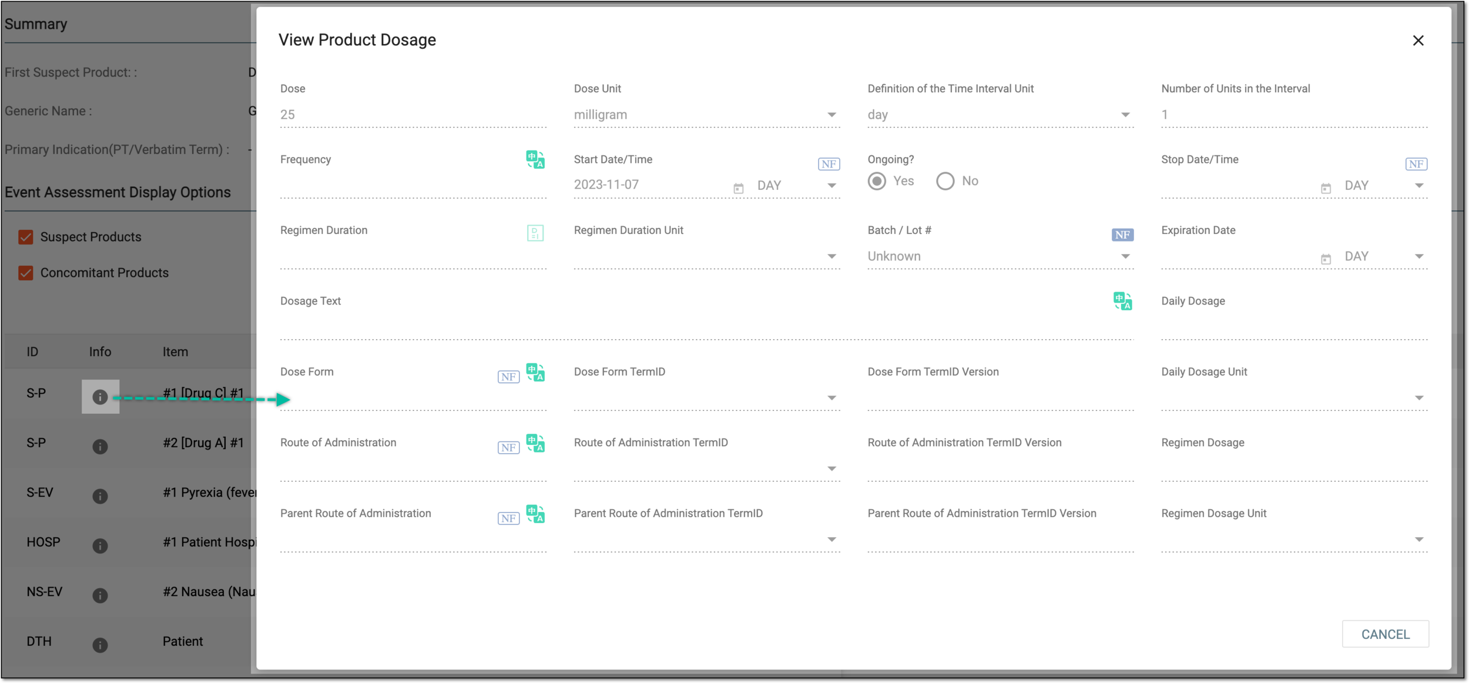Click the Number of Units in Interval field

tap(1294, 115)
